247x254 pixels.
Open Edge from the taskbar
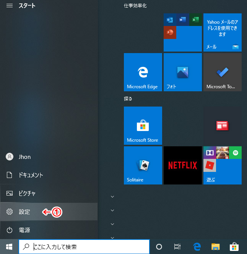tap(197, 247)
